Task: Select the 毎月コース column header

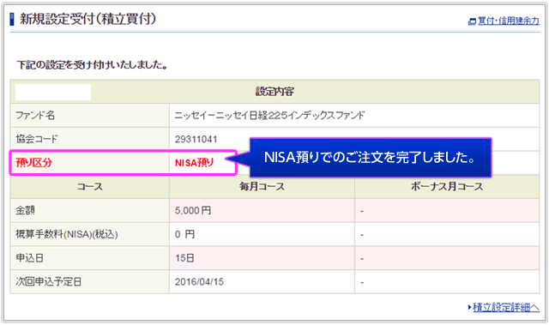Action: pos(262,187)
